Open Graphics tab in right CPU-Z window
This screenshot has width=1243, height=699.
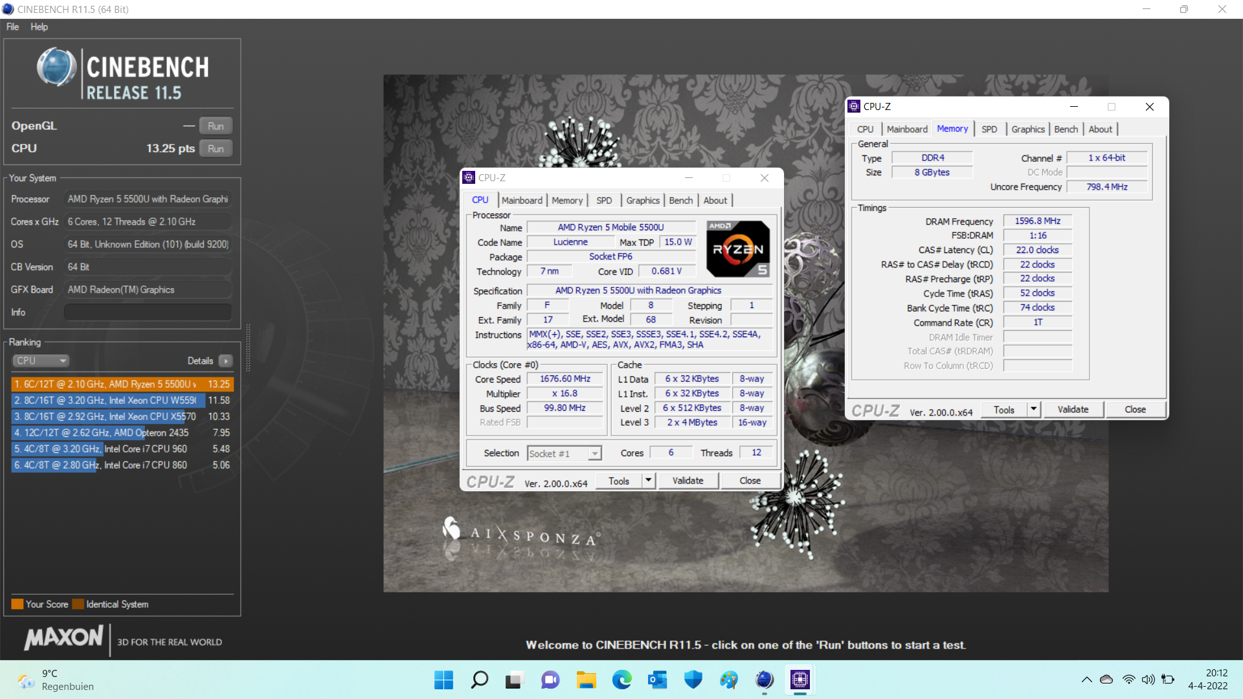1028,129
